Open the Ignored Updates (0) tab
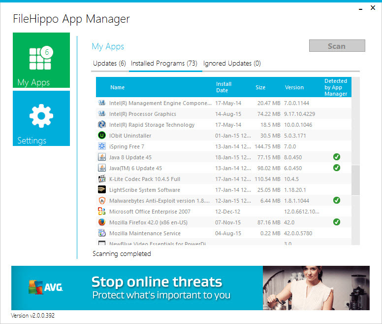The width and height of the screenshot is (382, 324). click(232, 64)
